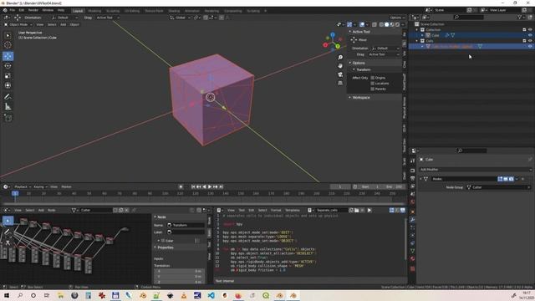Click the viewport zoom magnifier icon
The width and height of the screenshot is (535, 301).
340,58
